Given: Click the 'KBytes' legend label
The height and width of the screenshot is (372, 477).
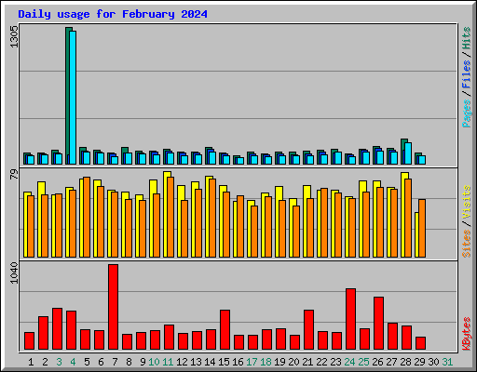Looking at the screenshot, I should coord(467,334).
